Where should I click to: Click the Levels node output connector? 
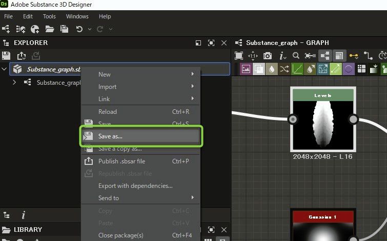pos(353,119)
